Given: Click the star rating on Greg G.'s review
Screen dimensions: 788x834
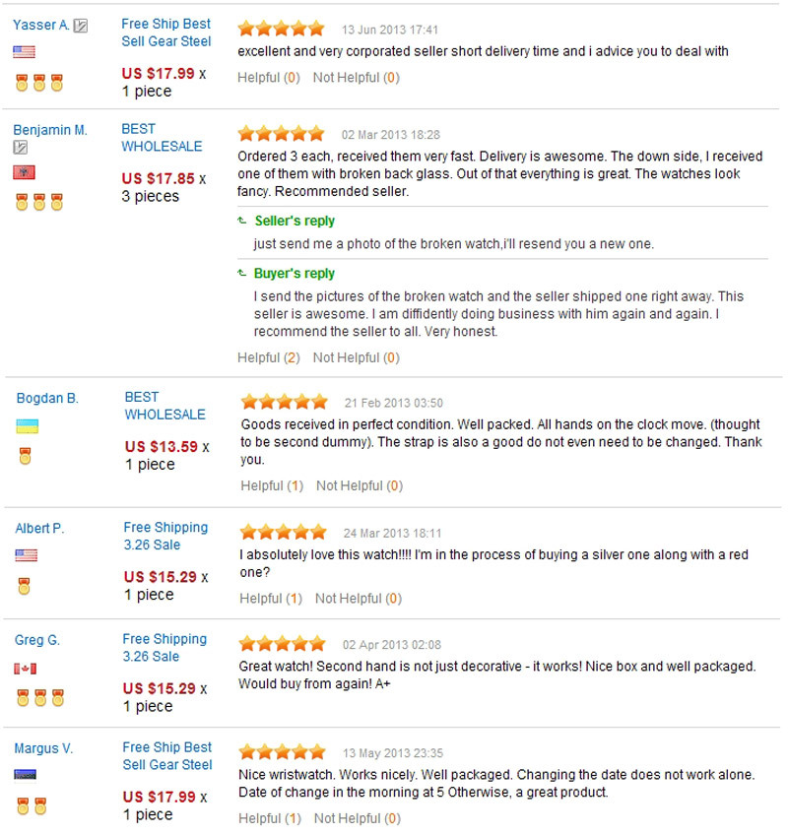Looking at the screenshot, I should (x=283, y=644).
